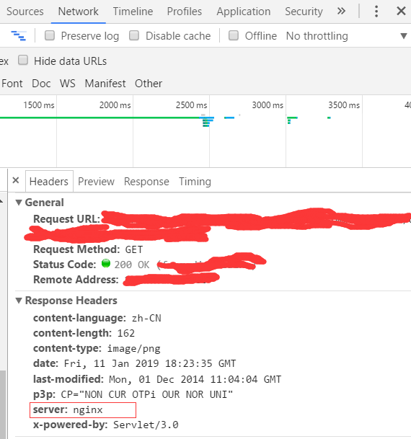Image resolution: width=411 pixels, height=439 pixels.
Task: Open the Preview details tab
Action: (x=96, y=182)
